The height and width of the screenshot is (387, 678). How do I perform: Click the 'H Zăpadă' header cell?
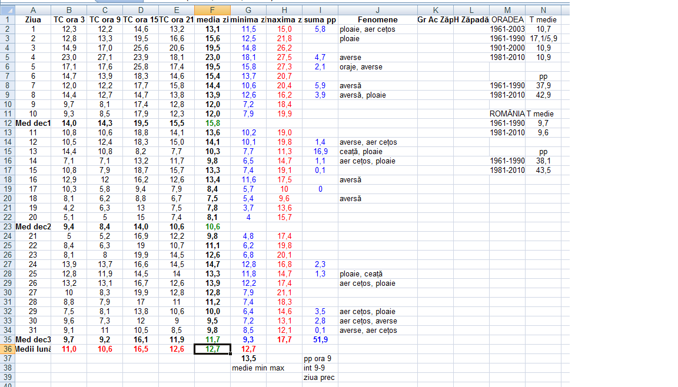(x=471, y=20)
